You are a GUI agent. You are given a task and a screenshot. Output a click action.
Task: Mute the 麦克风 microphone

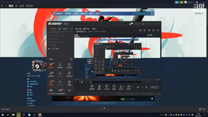point(121,87)
